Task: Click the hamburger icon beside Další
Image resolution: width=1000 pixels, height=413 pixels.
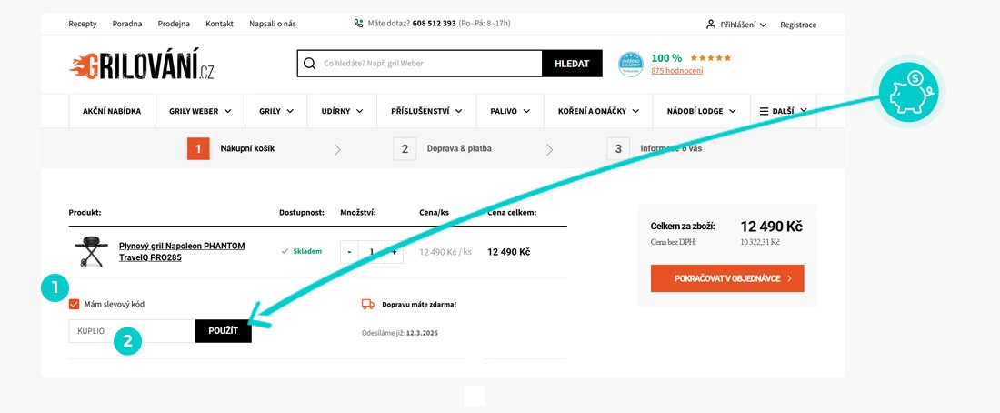Action: coord(764,110)
